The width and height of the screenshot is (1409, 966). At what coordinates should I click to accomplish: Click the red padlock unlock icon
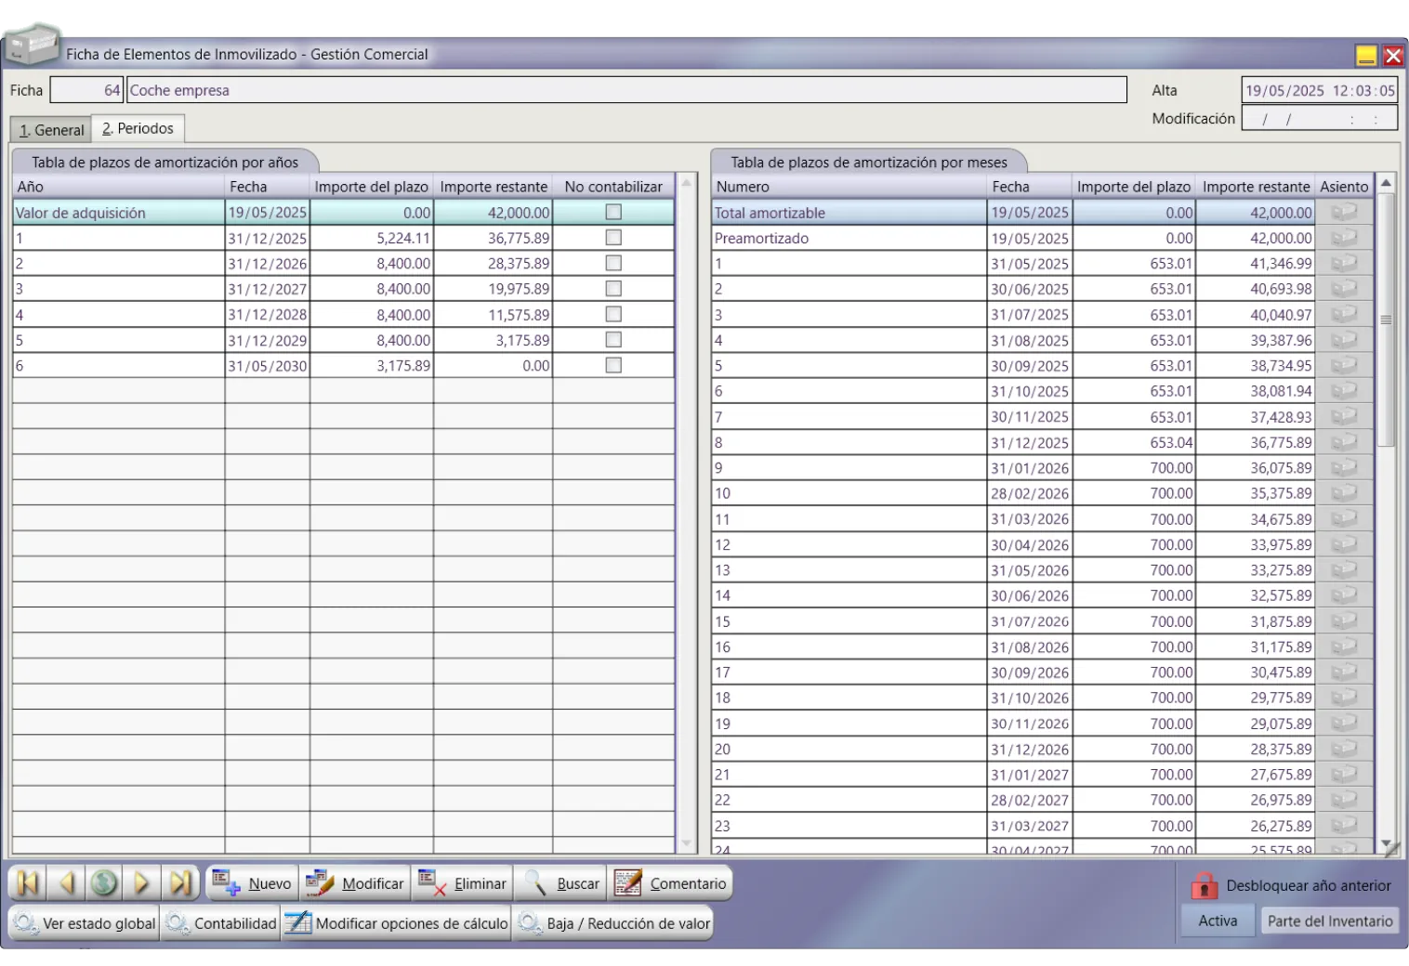coord(1204,885)
